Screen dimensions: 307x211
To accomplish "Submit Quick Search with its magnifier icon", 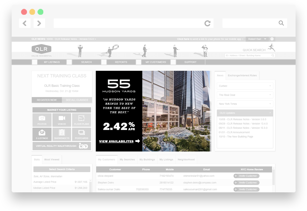I will [273, 55].
